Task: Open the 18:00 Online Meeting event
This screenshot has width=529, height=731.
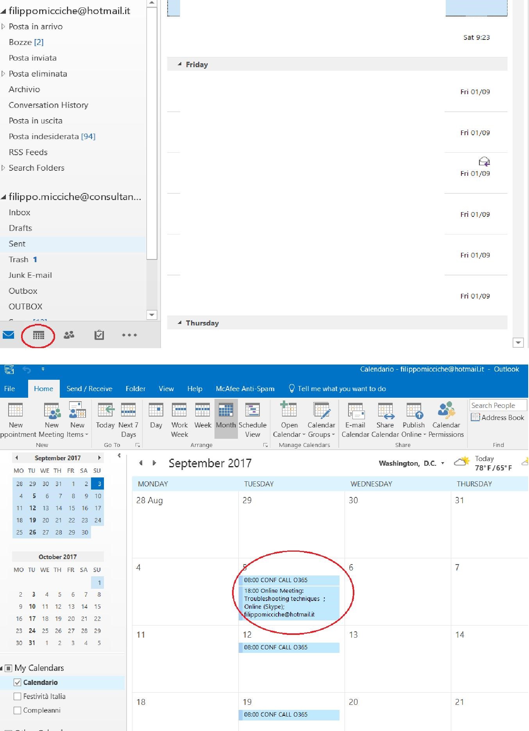Action: 289,603
